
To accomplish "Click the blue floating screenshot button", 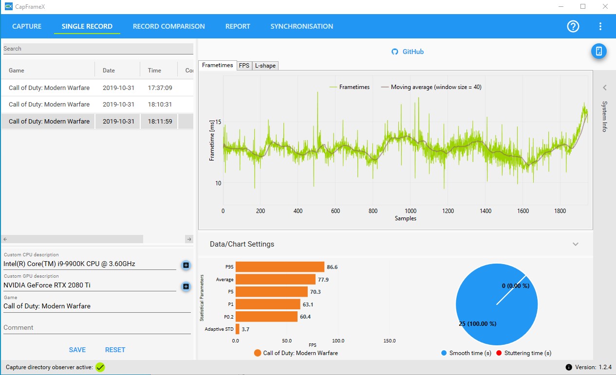I will click(599, 51).
